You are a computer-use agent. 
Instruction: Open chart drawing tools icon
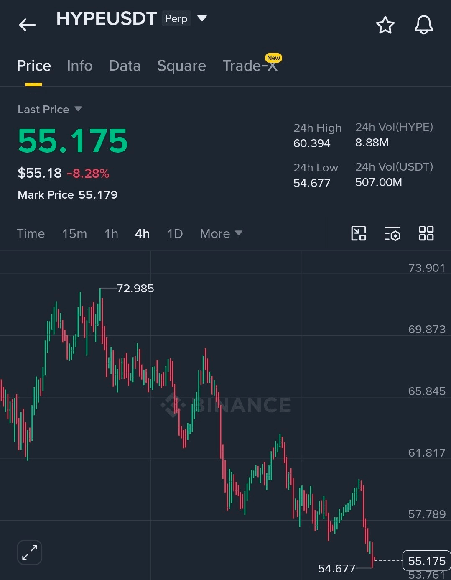pos(359,233)
